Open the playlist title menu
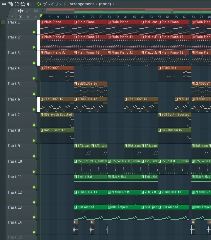211x240 pixels. 69,4
